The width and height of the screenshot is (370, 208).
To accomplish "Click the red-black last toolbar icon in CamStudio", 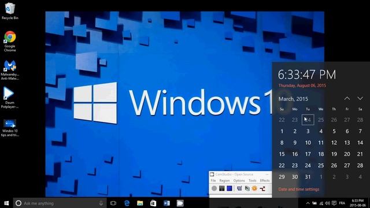I will pos(262,188).
